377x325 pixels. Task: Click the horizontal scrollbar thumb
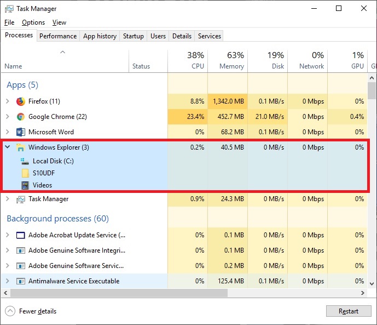119,293
